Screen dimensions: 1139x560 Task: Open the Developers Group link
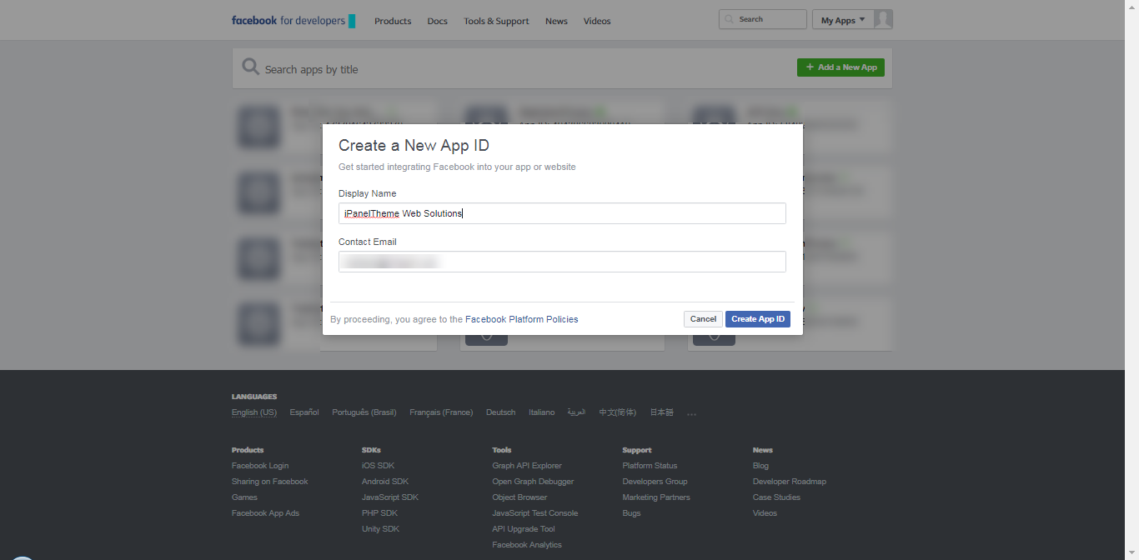point(655,482)
